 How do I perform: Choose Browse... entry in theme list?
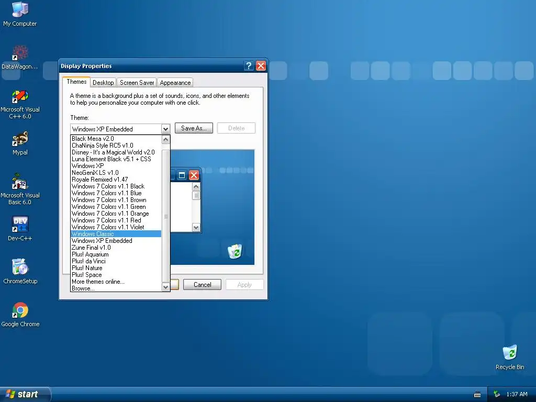click(116, 288)
